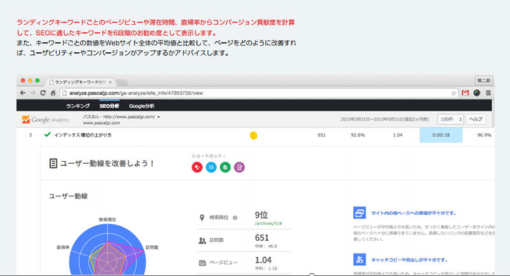Viewport: 510px width, 276px height.
Task: Click the red shortcut circle icon
Action: [x=197, y=167]
